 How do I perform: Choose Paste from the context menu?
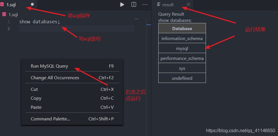pos(72,107)
